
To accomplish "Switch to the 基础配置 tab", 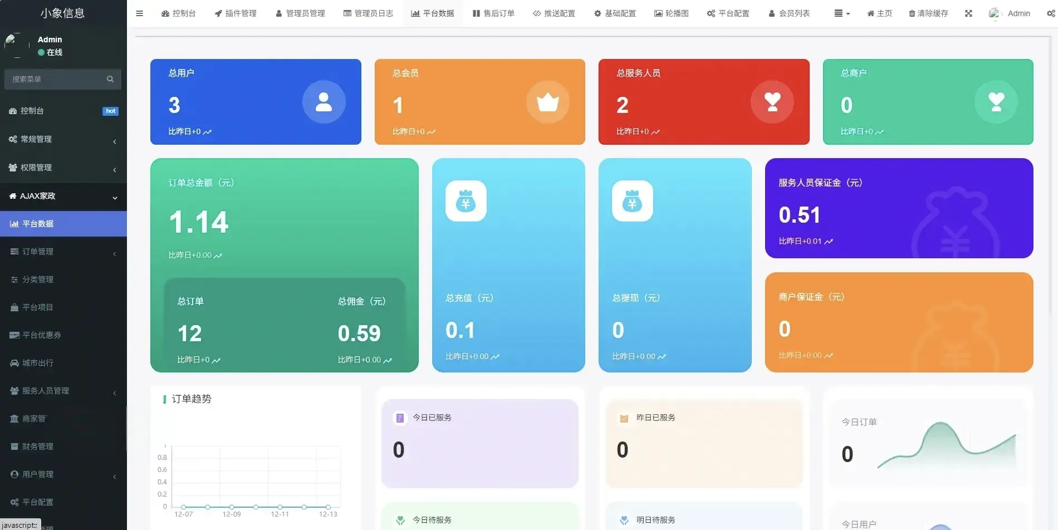I will (x=615, y=13).
